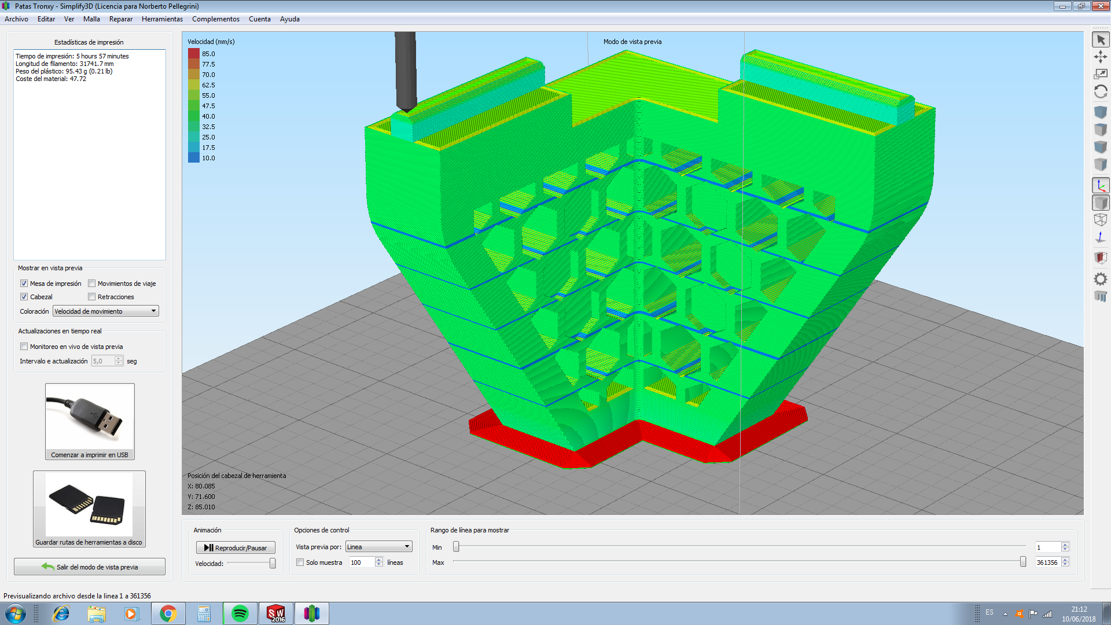1111x625 pixels.
Task: Uncheck Mesa de impresión checkbox
Action: coord(24,284)
